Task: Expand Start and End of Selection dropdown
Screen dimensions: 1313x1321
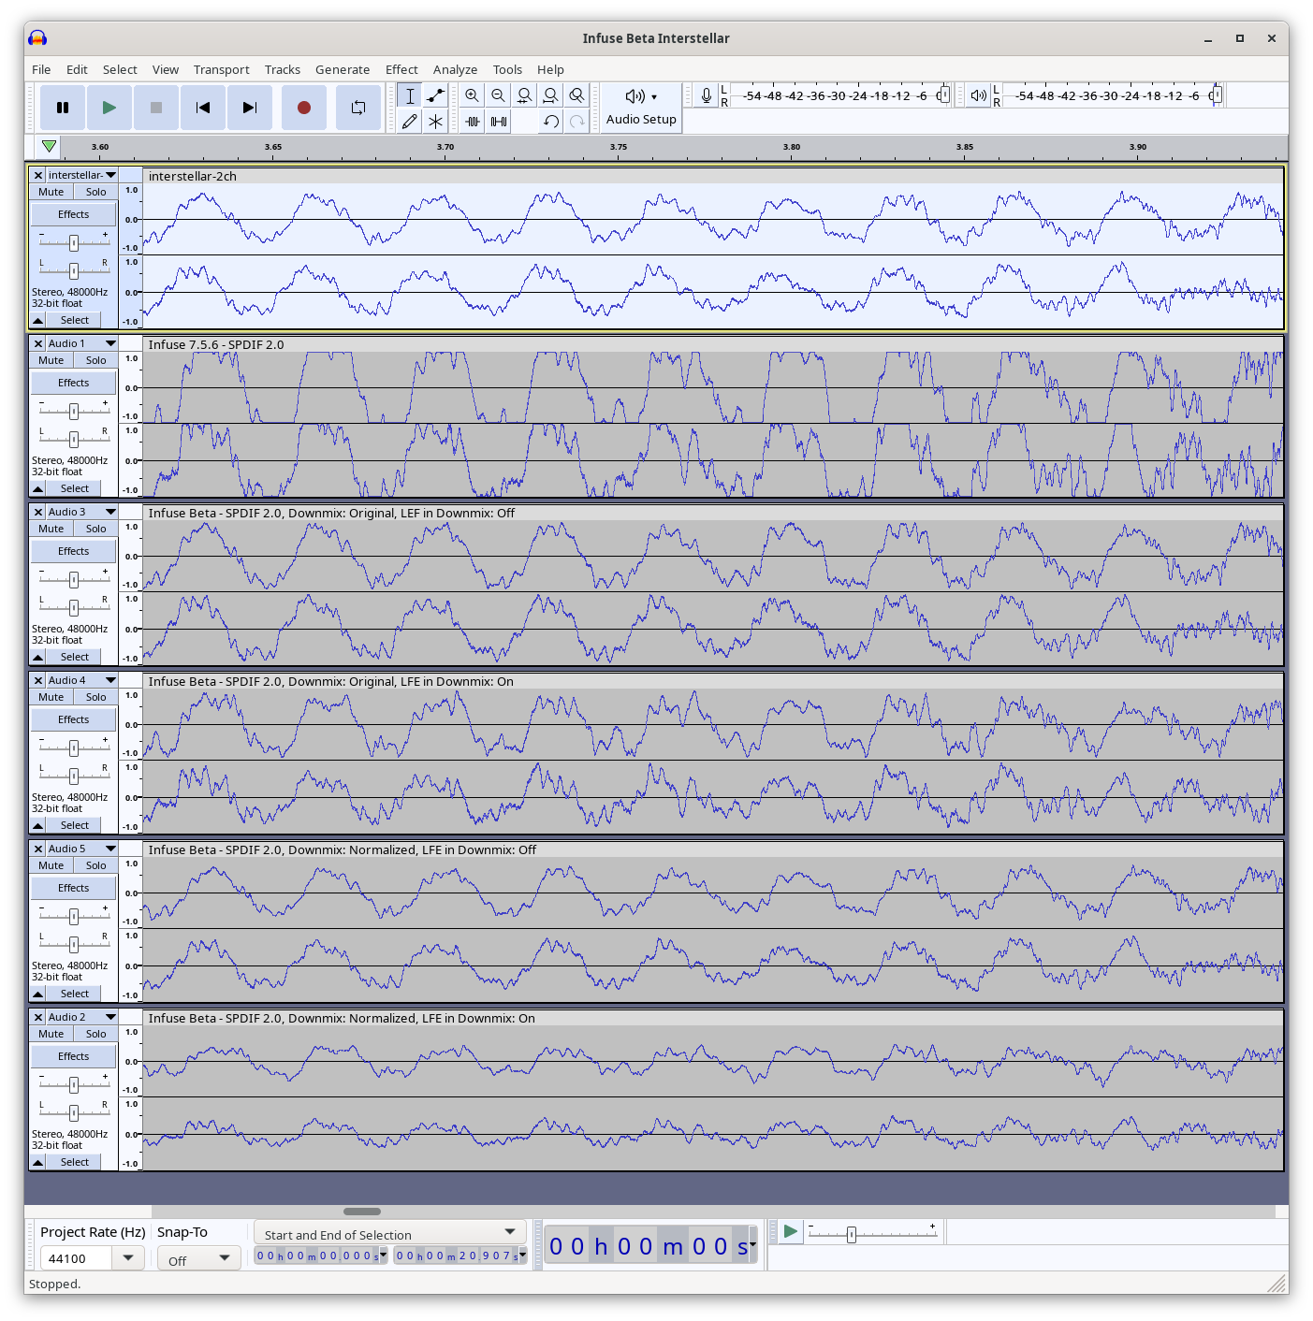Action: click(x=390, y=1233)
